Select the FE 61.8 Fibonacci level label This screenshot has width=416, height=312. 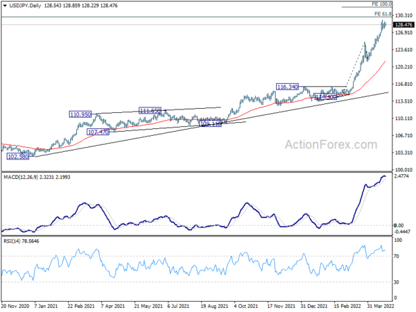383,14
